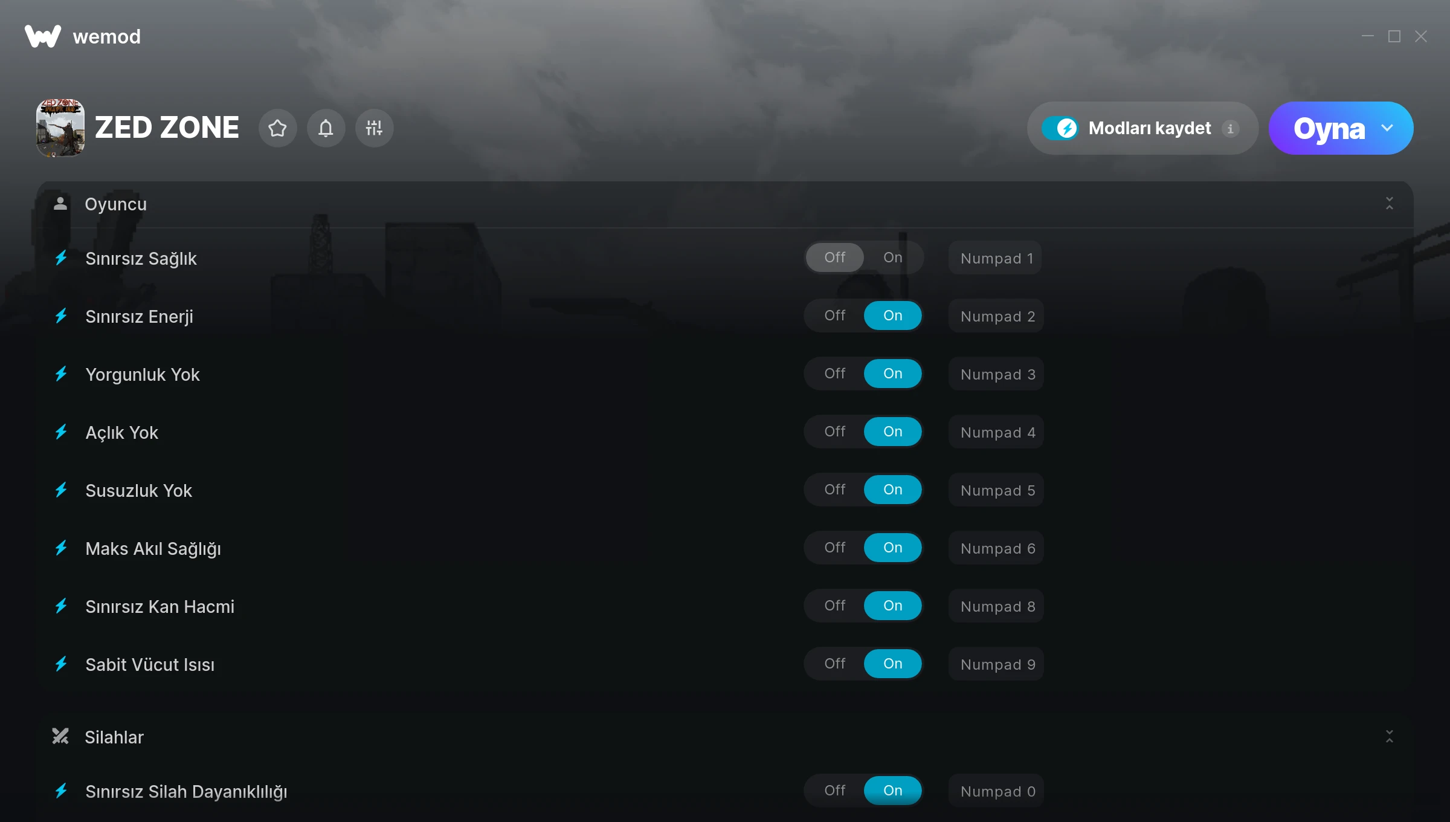Select the Sınırsız Silah Dayanıklılığı label

(186, 792)
